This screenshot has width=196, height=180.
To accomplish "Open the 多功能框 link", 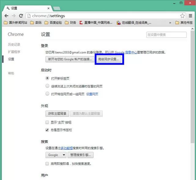I will (66, 148).
